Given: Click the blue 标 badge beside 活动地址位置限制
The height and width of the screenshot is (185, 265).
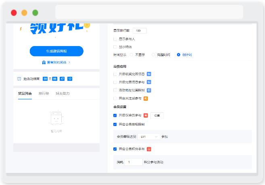Looking at the screenshot, I should [x=149, y=90].
